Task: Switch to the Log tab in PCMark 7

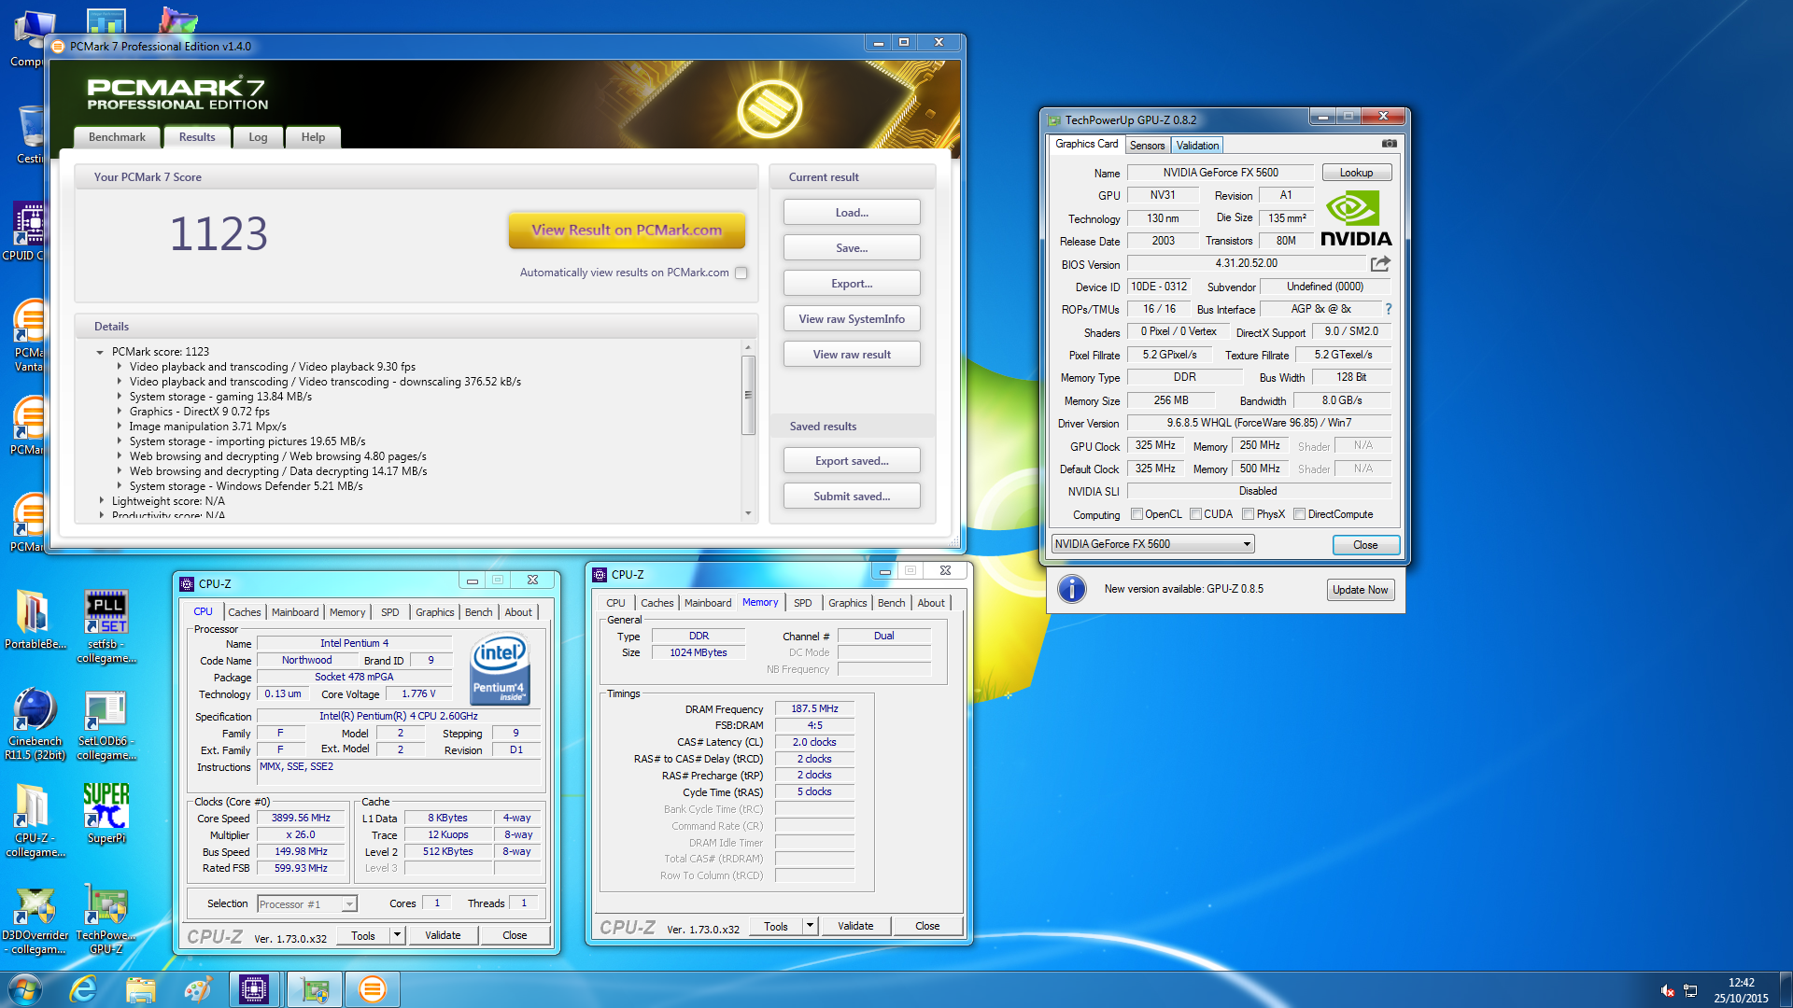Action: coord(258,137)
